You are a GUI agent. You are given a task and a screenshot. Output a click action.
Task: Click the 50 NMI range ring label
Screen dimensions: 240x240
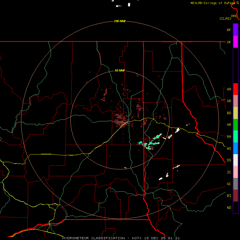tap(120, 71)
